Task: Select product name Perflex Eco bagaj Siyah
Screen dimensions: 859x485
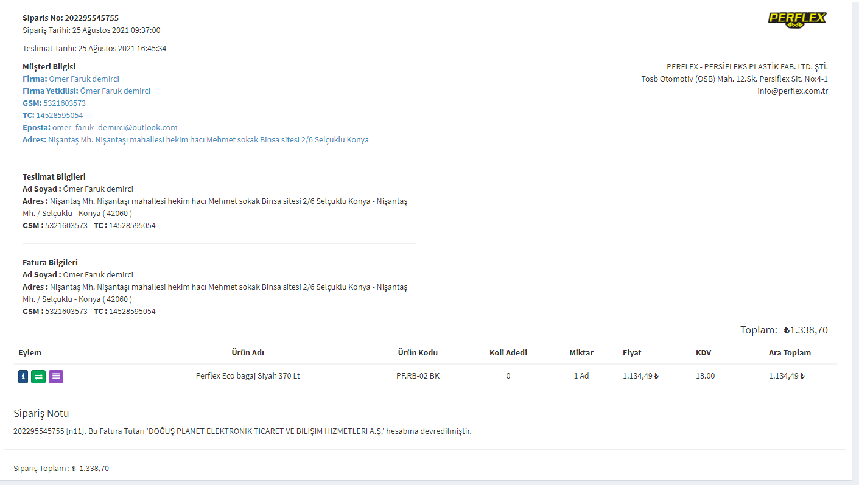Action: [x=248, y=376]
